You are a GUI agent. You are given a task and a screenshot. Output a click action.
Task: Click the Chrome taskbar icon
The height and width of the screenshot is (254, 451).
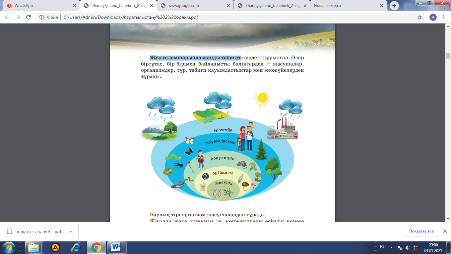coord(97,247)
